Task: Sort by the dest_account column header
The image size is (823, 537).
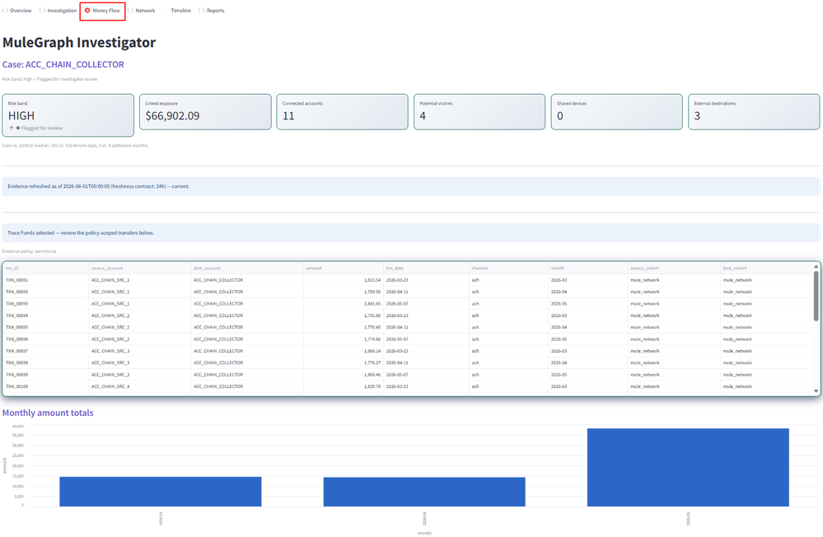Action: (x=247, y=268)
